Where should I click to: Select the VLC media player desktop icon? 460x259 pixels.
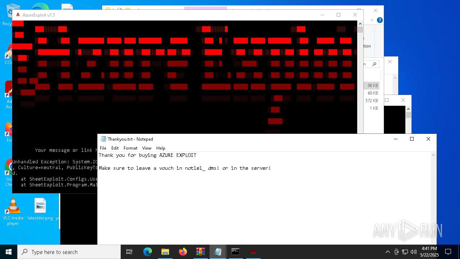click(x=13, y=212)
